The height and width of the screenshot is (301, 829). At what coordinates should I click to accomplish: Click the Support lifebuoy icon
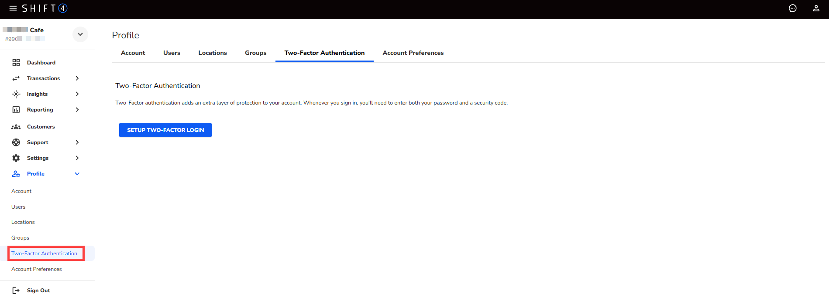click(x=16, y=142)
